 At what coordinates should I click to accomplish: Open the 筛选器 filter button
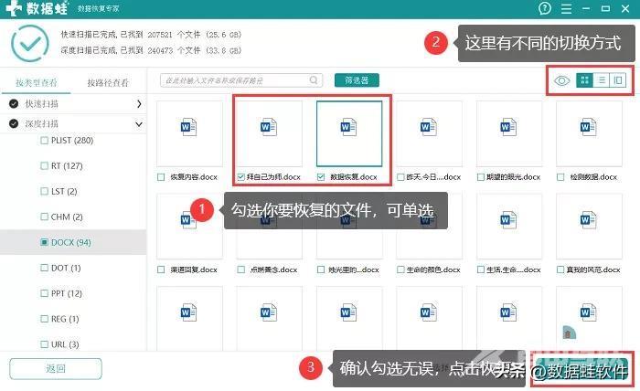coord(357,80)
